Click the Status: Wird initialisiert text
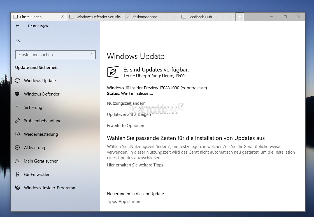 [130, 94]
